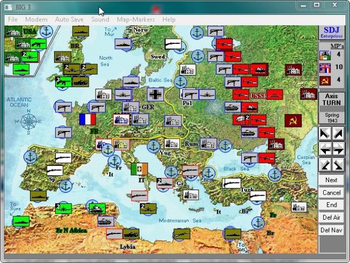The image size is (350, 263).
Task: Click the Def Nav button
Action: pyautogui.click(x=331, y=230)
